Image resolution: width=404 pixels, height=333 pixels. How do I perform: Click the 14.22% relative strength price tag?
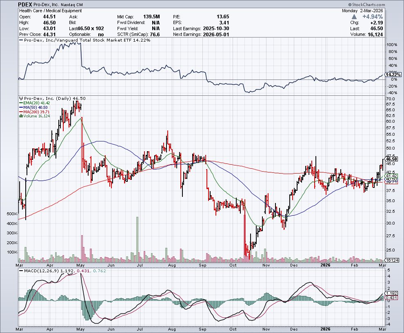pos(393,75)
